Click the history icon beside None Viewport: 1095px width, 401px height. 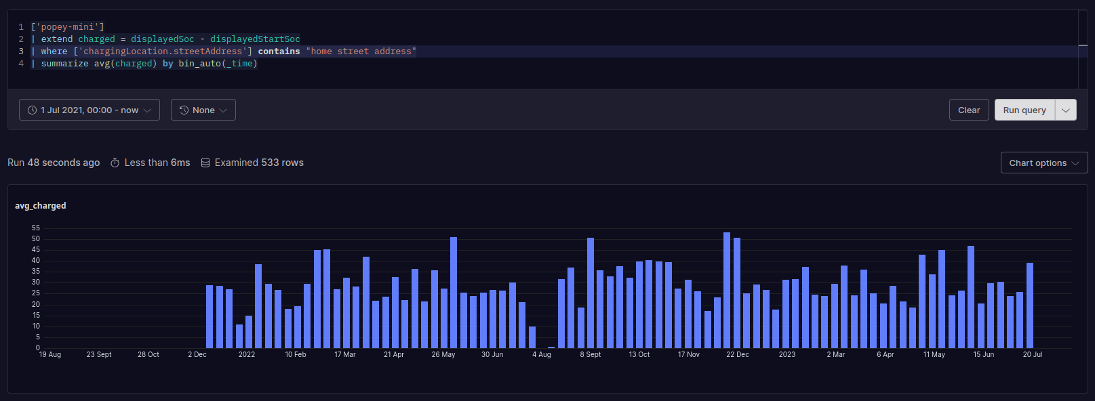[184, 110]
